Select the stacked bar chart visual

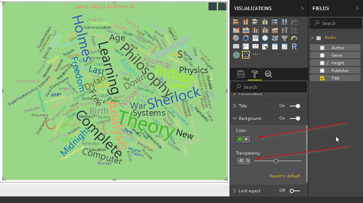236,21
